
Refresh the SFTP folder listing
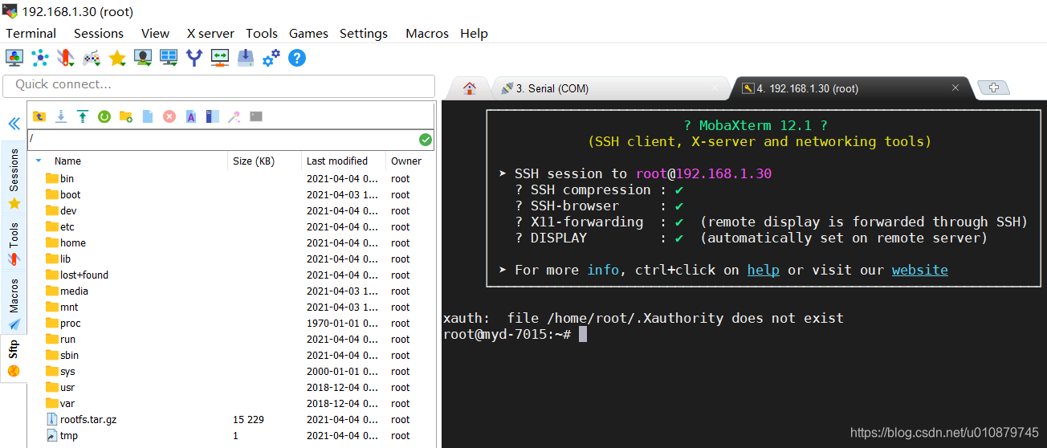[104, 116]
